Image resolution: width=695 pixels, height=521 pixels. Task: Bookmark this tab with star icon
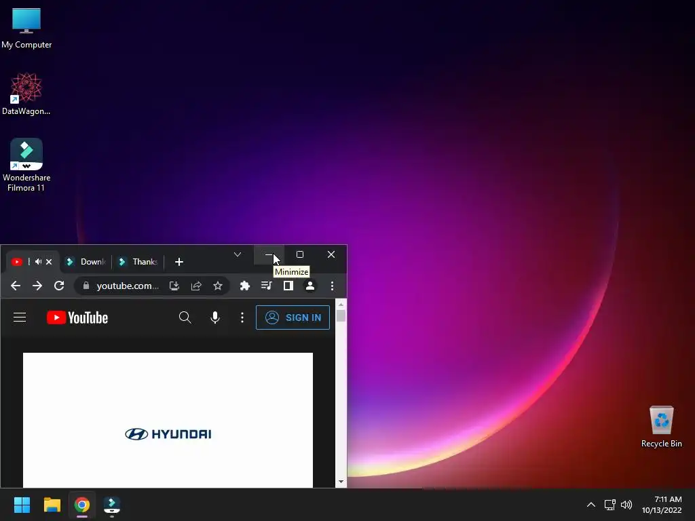tap(218, 286)
